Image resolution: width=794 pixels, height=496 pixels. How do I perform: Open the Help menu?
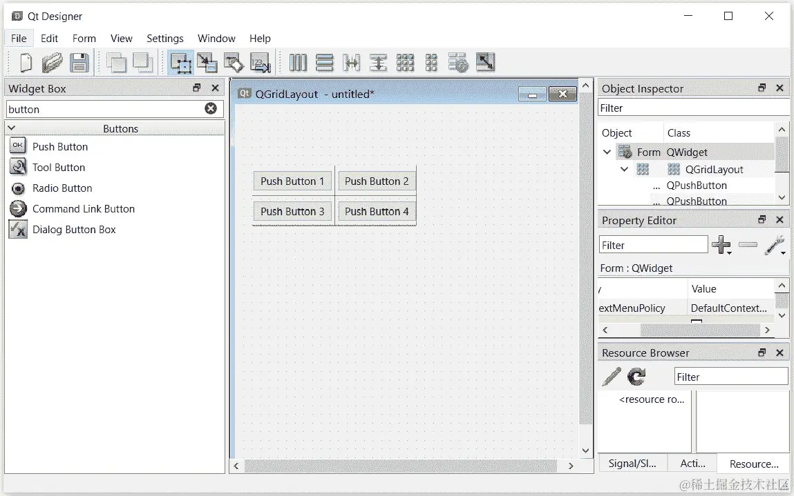[260, 39]
